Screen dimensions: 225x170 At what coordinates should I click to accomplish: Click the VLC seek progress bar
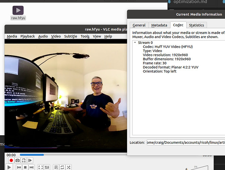tap(73, 155)
